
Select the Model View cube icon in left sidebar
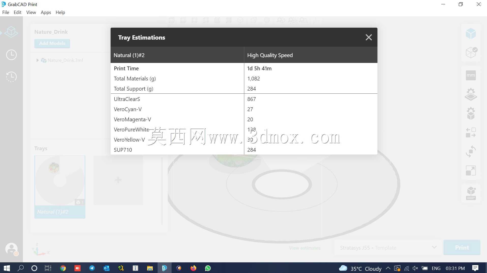coord(11,32)
